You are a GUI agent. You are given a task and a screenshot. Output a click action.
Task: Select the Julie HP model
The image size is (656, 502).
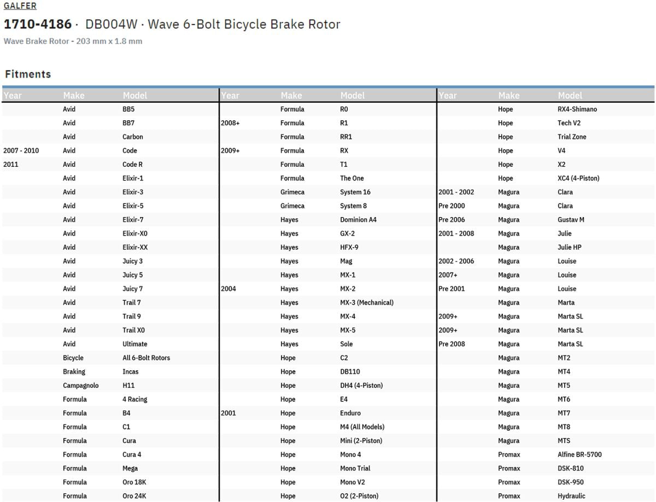570,247
